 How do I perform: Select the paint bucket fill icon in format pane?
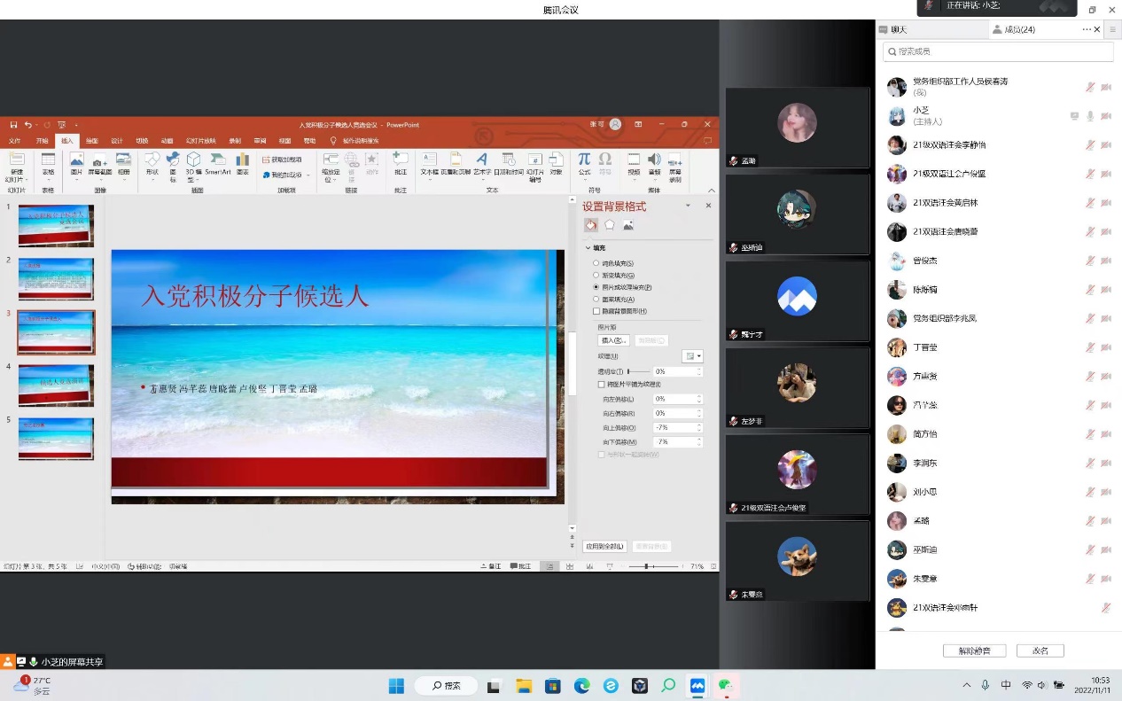click(591, 225)
